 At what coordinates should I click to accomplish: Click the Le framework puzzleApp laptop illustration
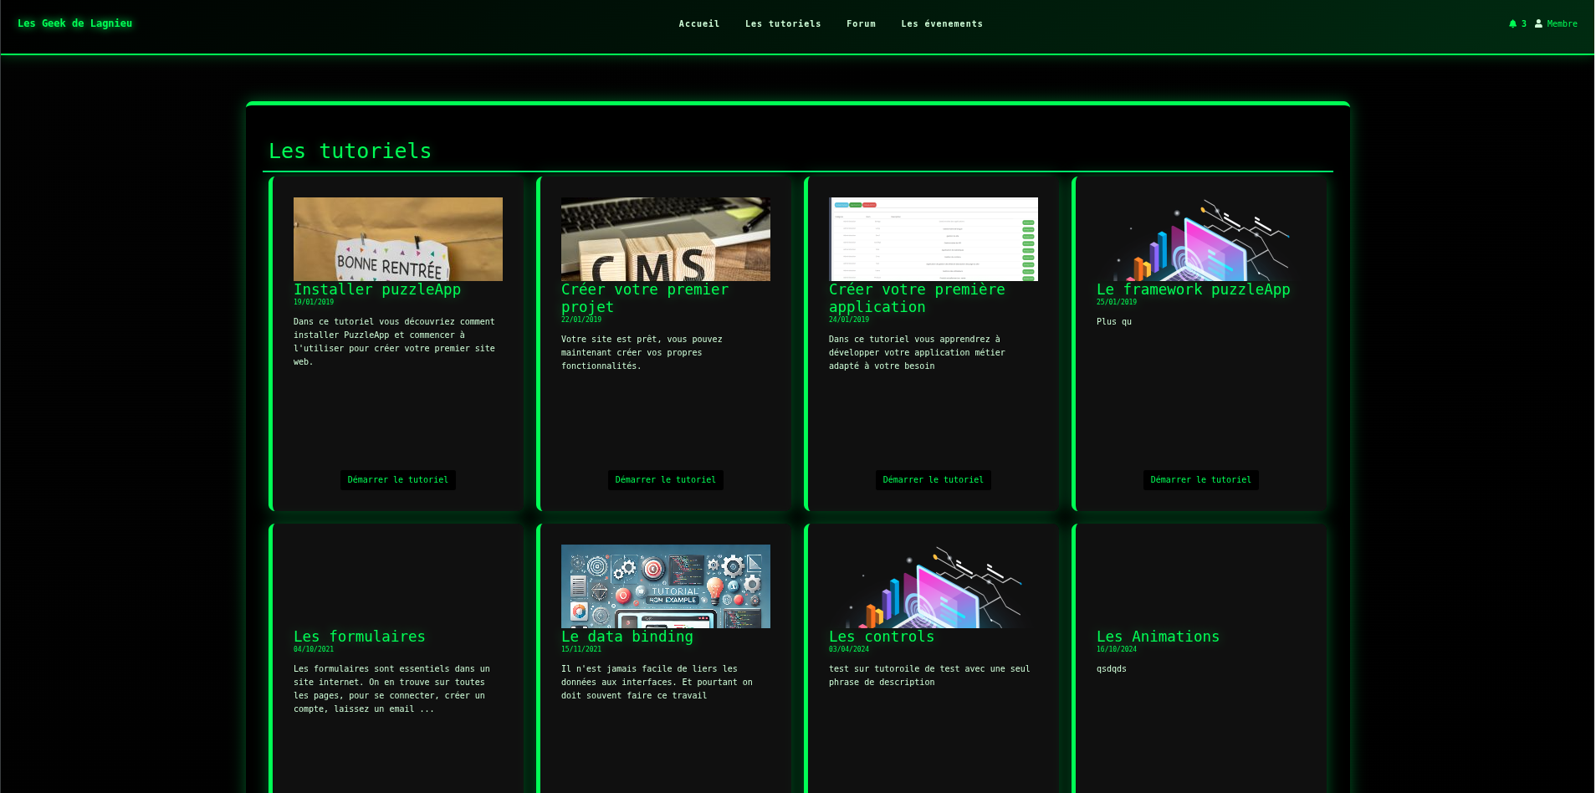click(x=1200, y=239)
